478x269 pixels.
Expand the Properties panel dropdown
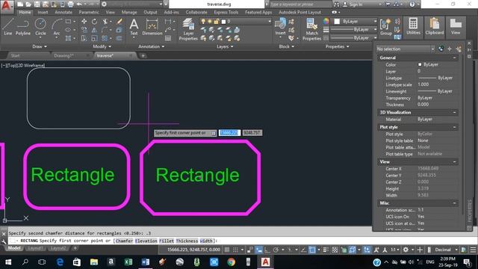337,46
